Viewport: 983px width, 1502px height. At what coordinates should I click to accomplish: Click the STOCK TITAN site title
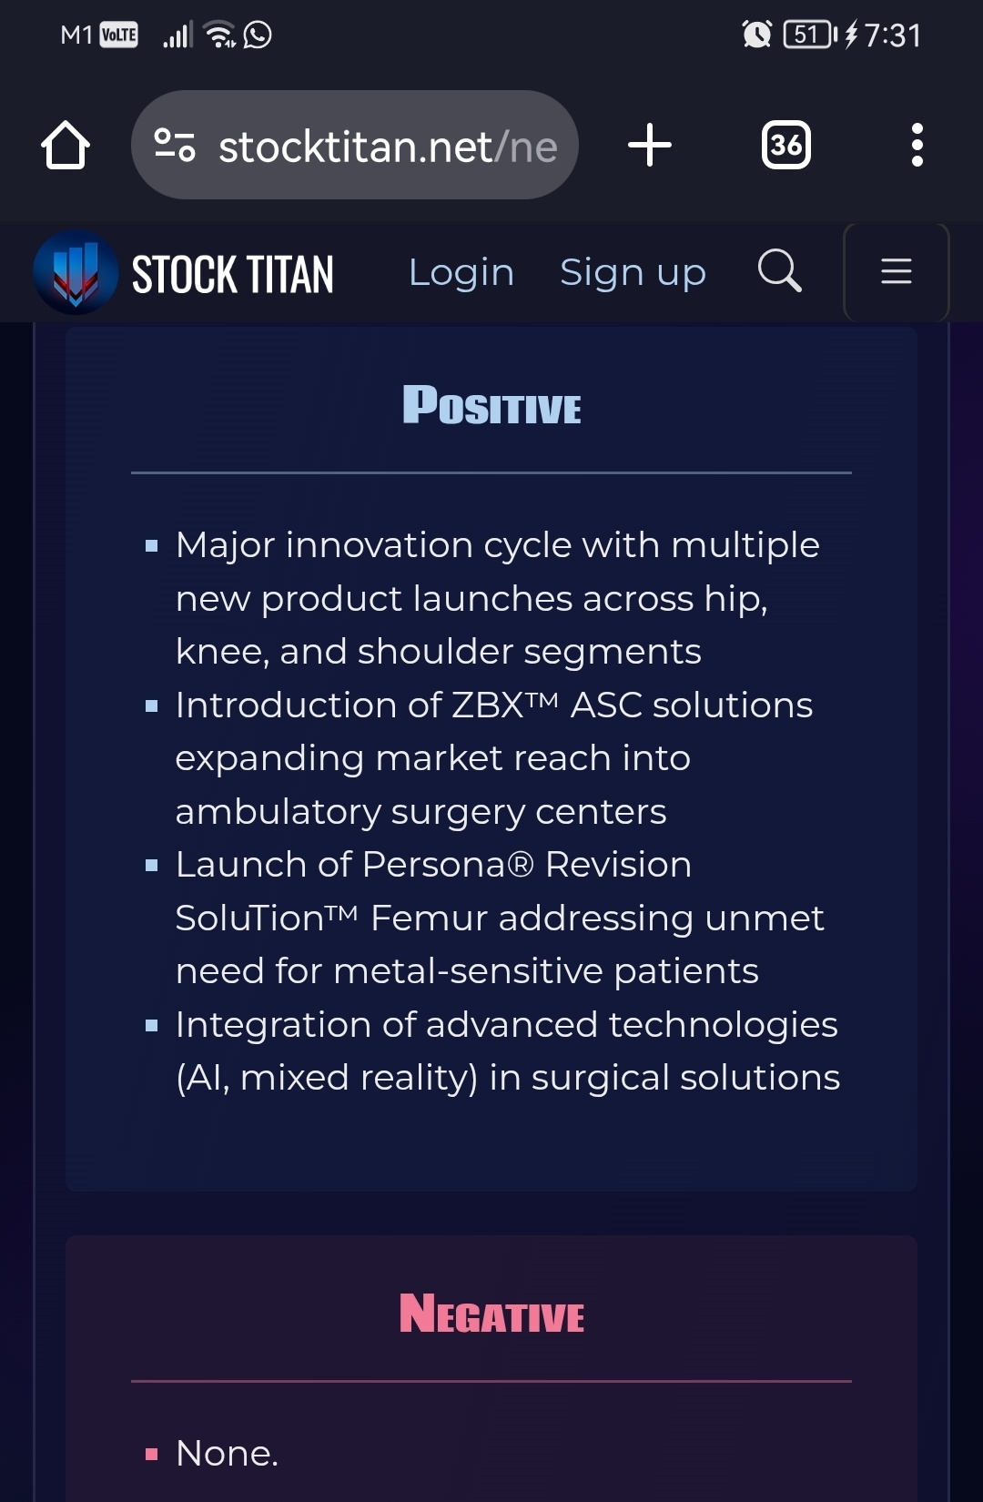(233, 274)
